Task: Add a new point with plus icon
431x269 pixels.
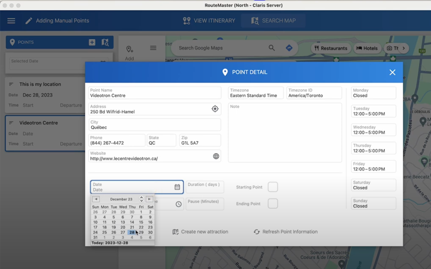Action: coord(92,42)
